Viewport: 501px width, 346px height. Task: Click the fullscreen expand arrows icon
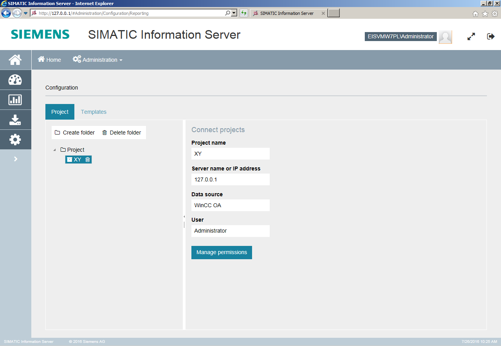point(471,37)
